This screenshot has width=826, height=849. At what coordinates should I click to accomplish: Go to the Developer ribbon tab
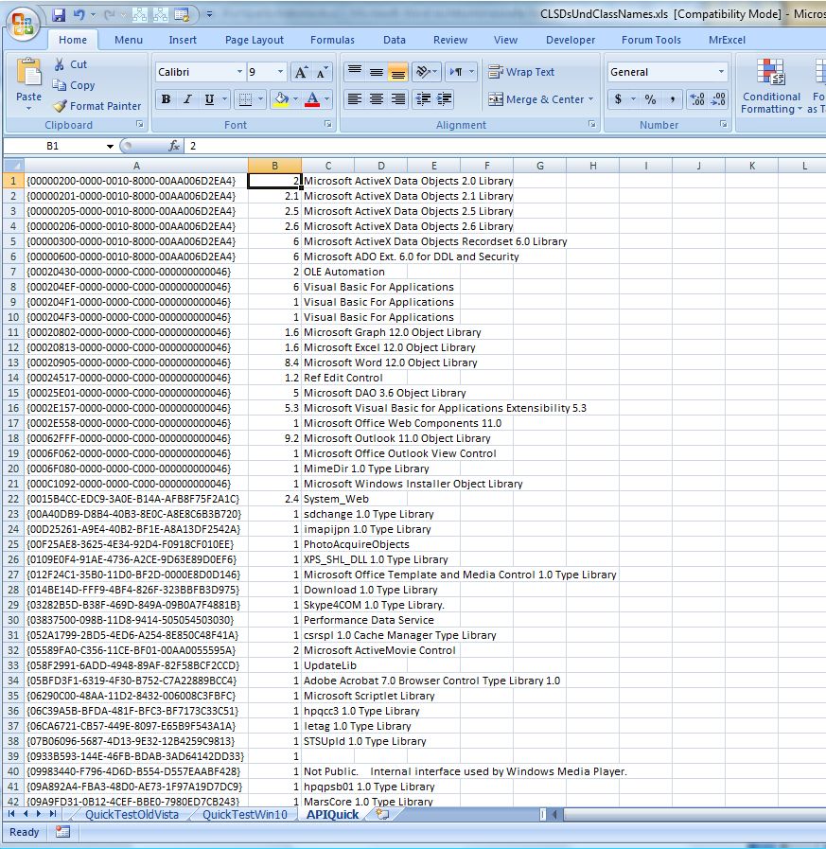(x=571, y=40)
